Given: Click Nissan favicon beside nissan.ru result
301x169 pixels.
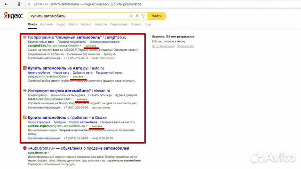Looking at the screenshot, I should 25,91.
